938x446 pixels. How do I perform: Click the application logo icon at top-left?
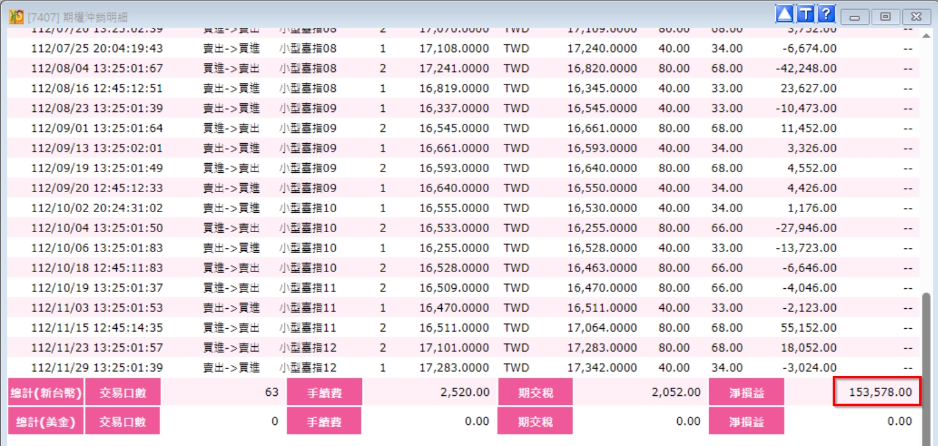16,17
